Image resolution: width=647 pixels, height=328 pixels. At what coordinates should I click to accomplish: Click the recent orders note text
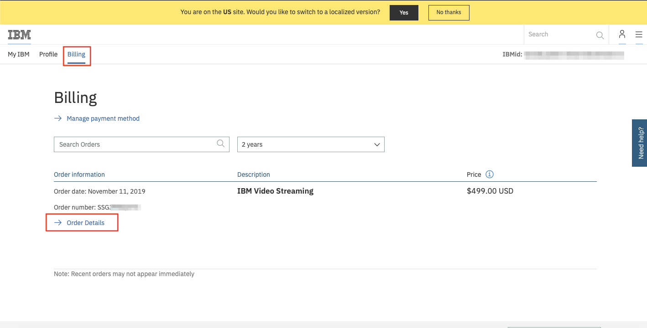(x=124, y=274)
